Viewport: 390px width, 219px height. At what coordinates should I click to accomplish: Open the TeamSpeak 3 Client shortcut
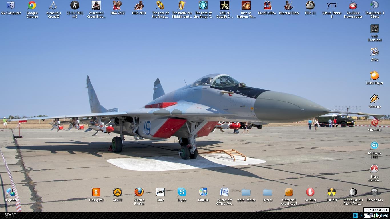tap(374, 5)
